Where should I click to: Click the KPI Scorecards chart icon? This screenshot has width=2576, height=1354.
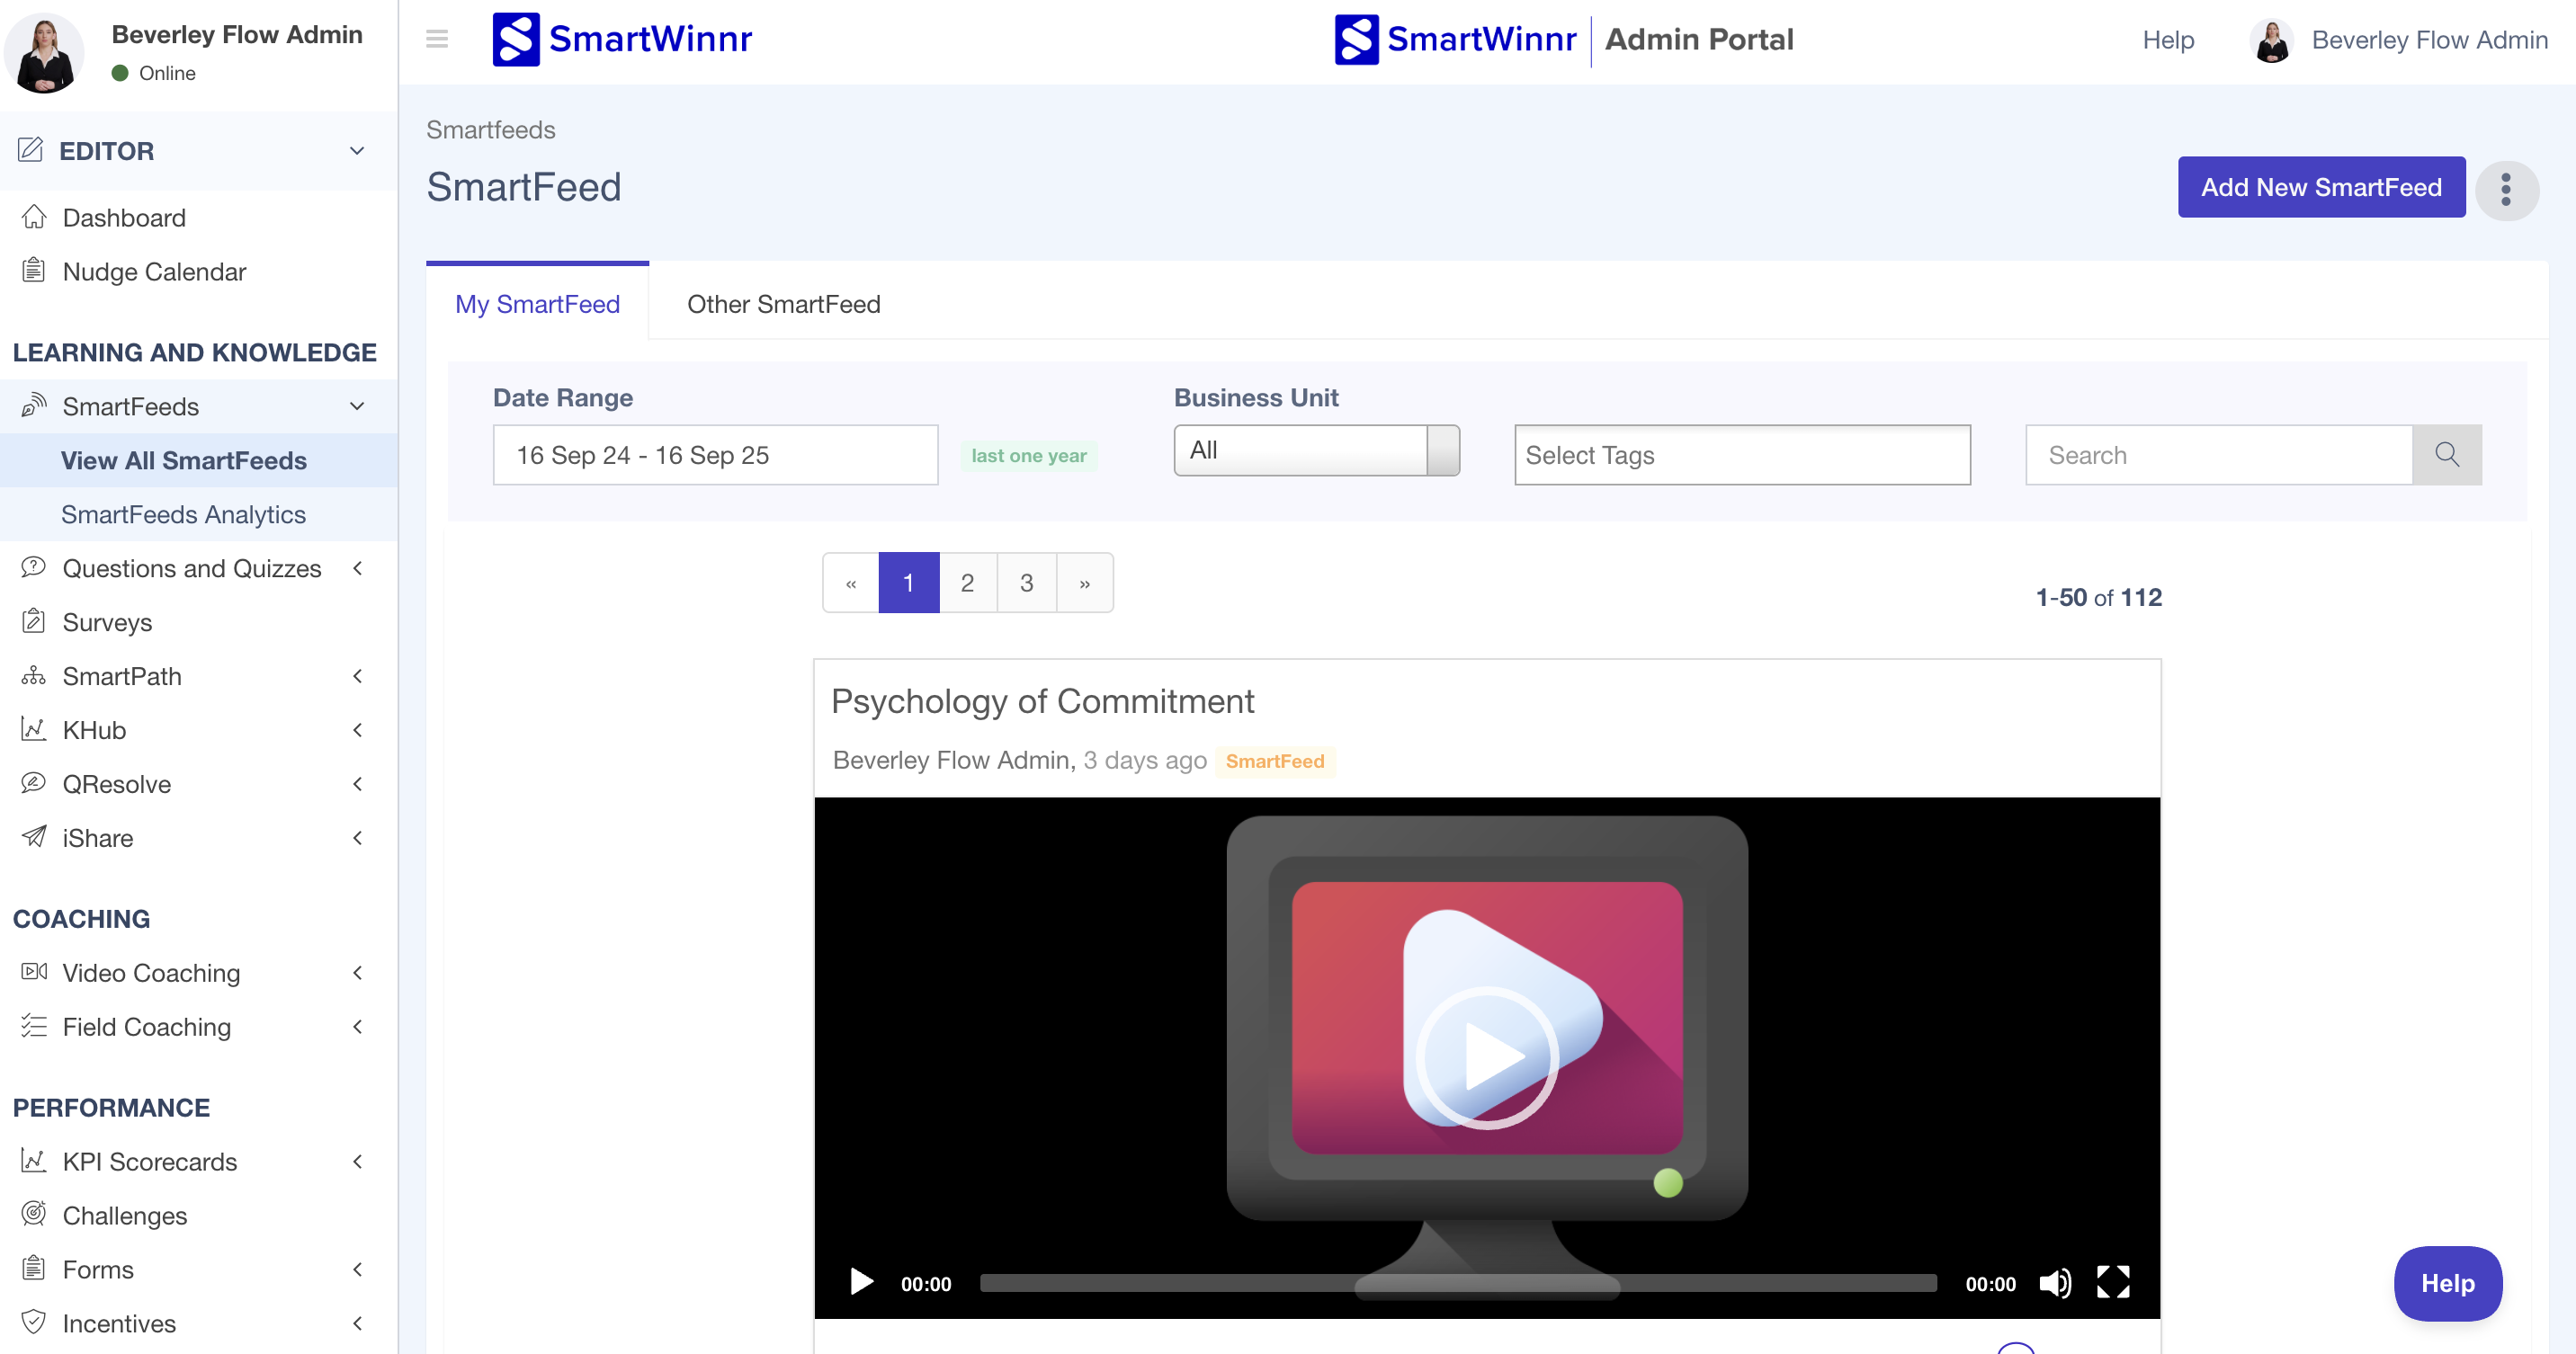(x=34, y=1161)
